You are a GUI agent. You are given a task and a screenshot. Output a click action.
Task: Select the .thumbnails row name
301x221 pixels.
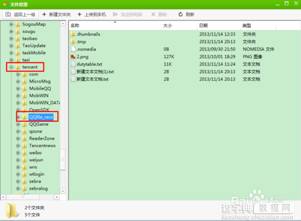(x=88, y=34)
